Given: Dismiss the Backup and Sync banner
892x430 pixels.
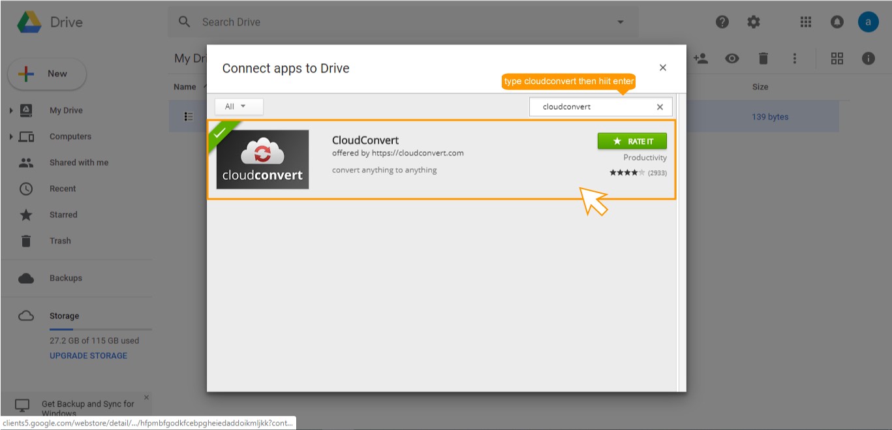Looking at the screenshot, I should click(x=146, y=397).
